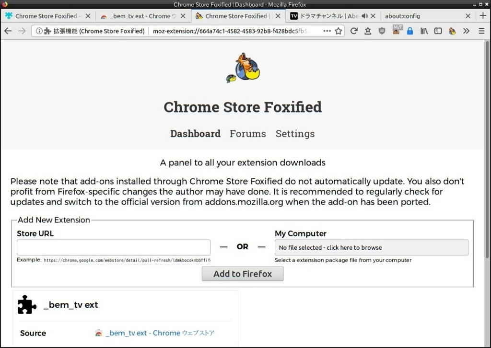
Task: Click the page vertical scrollbar
Action: 487,150
